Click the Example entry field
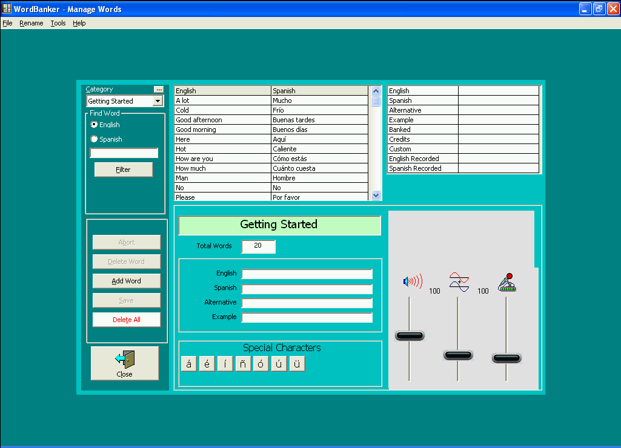Viewport: 621px width, 448px height. [x=307, y=317]
